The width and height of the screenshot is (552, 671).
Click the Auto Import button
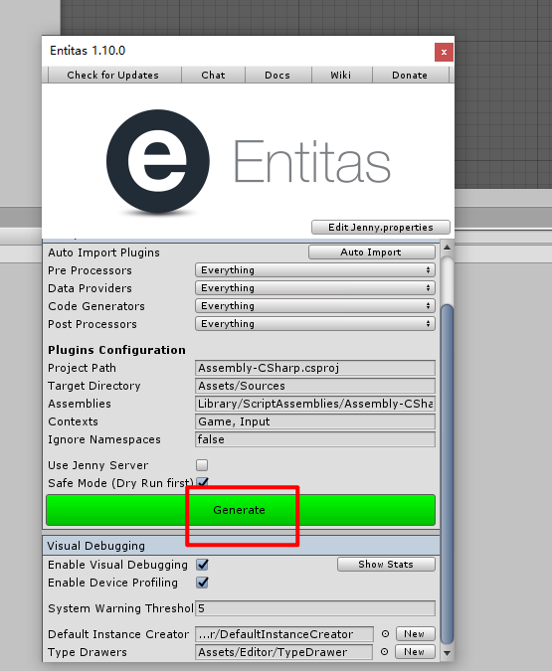(371, 252)
